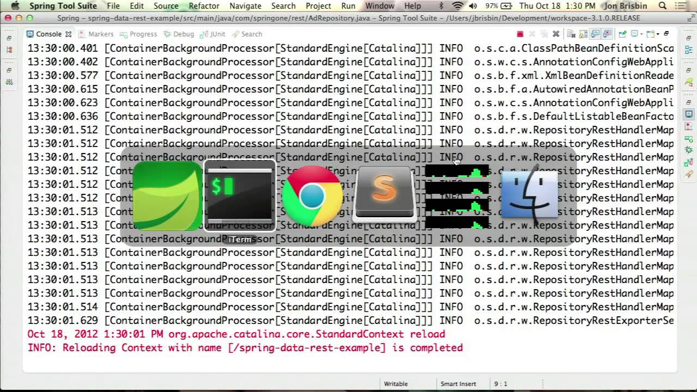Viewport: 697px width, 392px height.
Task: Switch to the Search view tab
Action: [x=247, y=34]
